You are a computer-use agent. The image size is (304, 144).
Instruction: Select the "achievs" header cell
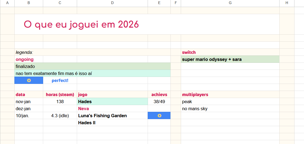[159, 94]
